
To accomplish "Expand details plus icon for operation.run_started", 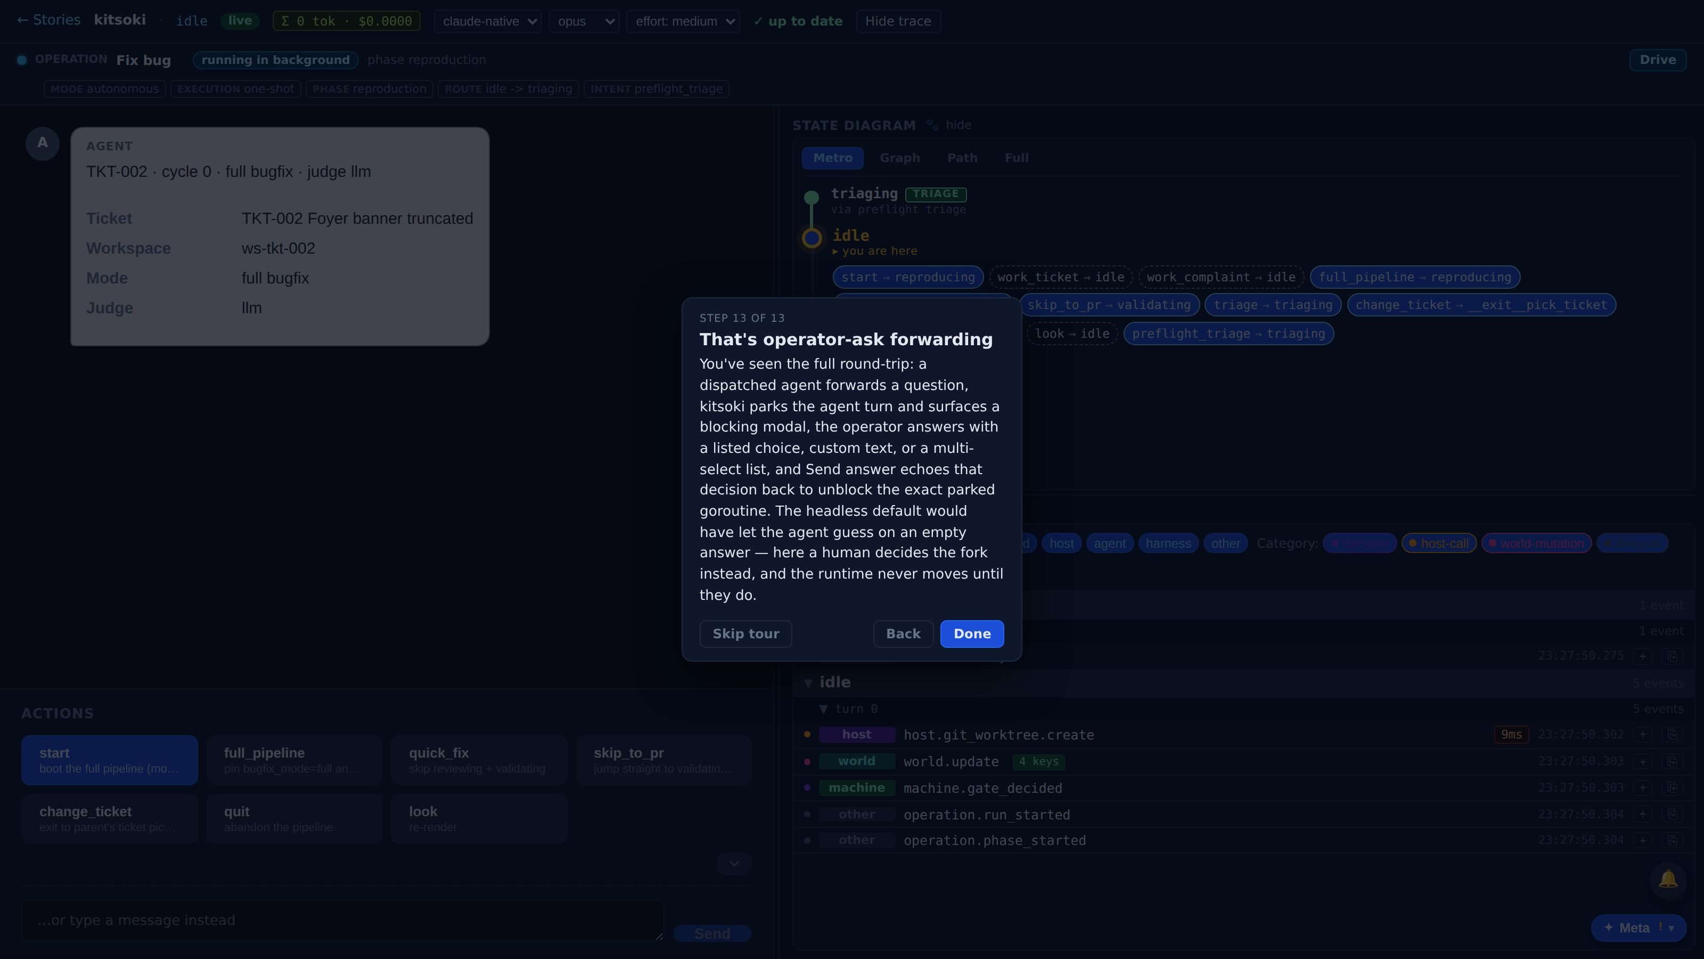I will 1642,814.
